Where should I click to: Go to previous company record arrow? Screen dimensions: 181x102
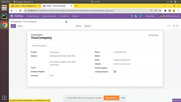pyautogui.click(x=174, y=26)
